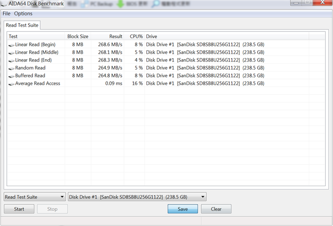The image size is (333, 226).
Task: Click the AIDA64 title bar app icon
Action: pyautogui.click(x=4, y=4)
